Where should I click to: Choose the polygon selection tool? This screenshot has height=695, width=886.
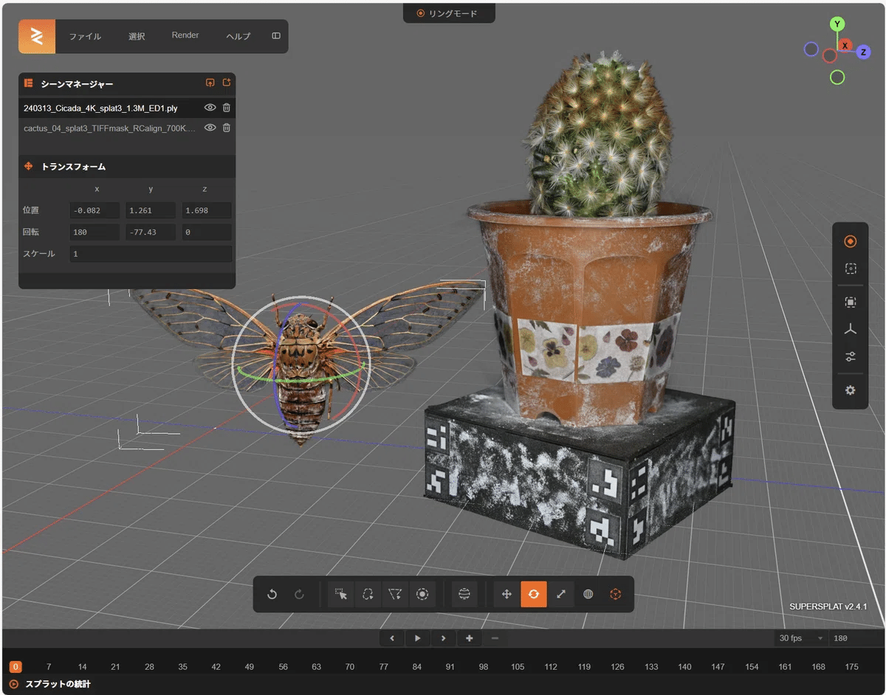coord(394,594)
